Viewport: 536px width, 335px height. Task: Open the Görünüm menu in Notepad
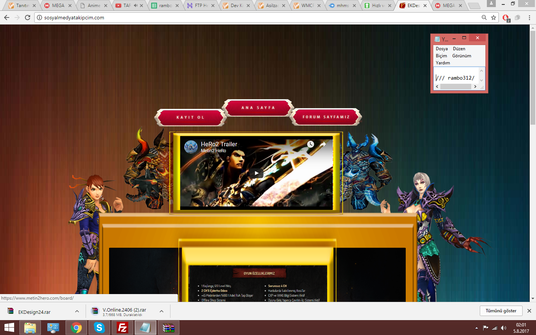click(462, 56)
